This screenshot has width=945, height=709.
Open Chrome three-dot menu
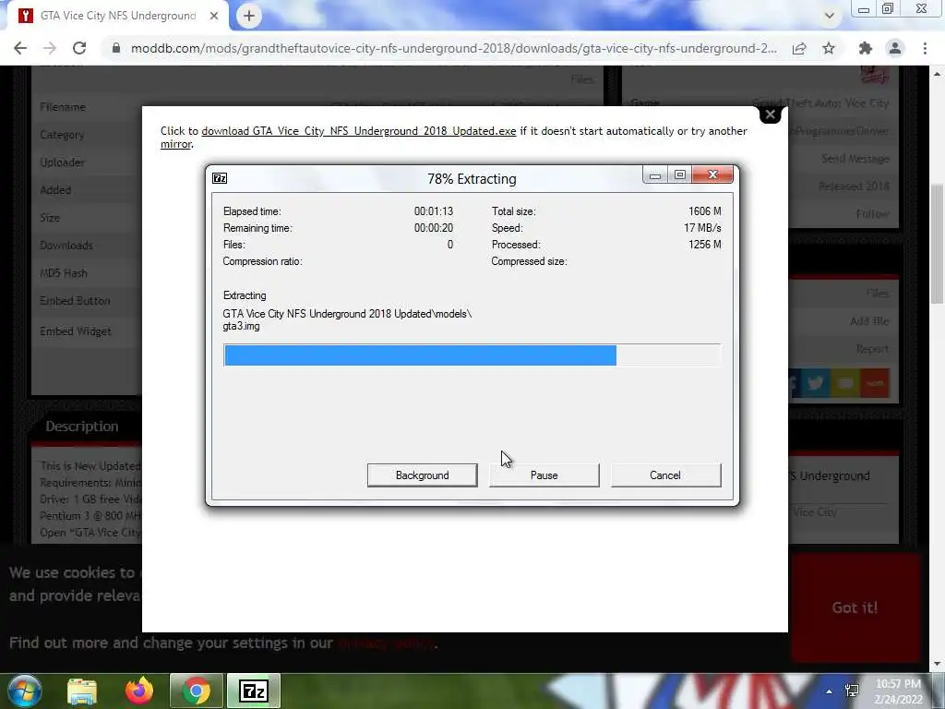click(x=925, y=48)
